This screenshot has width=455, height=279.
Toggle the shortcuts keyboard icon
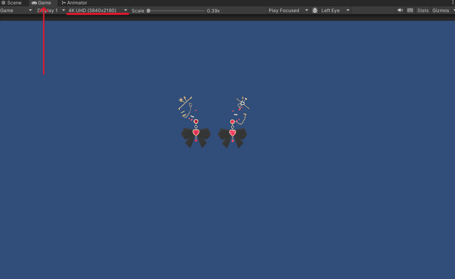point(410,10)
